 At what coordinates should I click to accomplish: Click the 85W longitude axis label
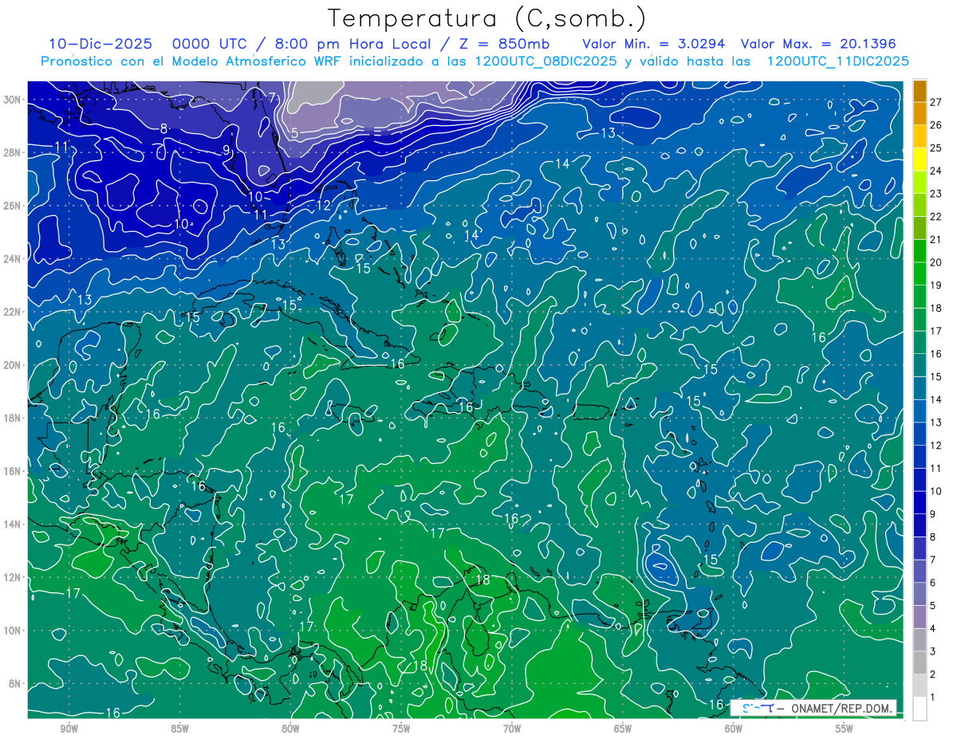click(x=179, y=729)
